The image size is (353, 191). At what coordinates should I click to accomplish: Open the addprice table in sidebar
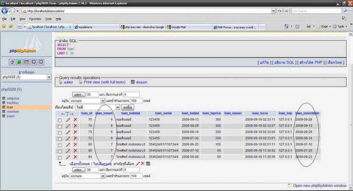[13, 98]
